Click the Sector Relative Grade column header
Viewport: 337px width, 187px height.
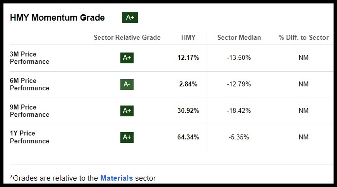click(127, 38)
